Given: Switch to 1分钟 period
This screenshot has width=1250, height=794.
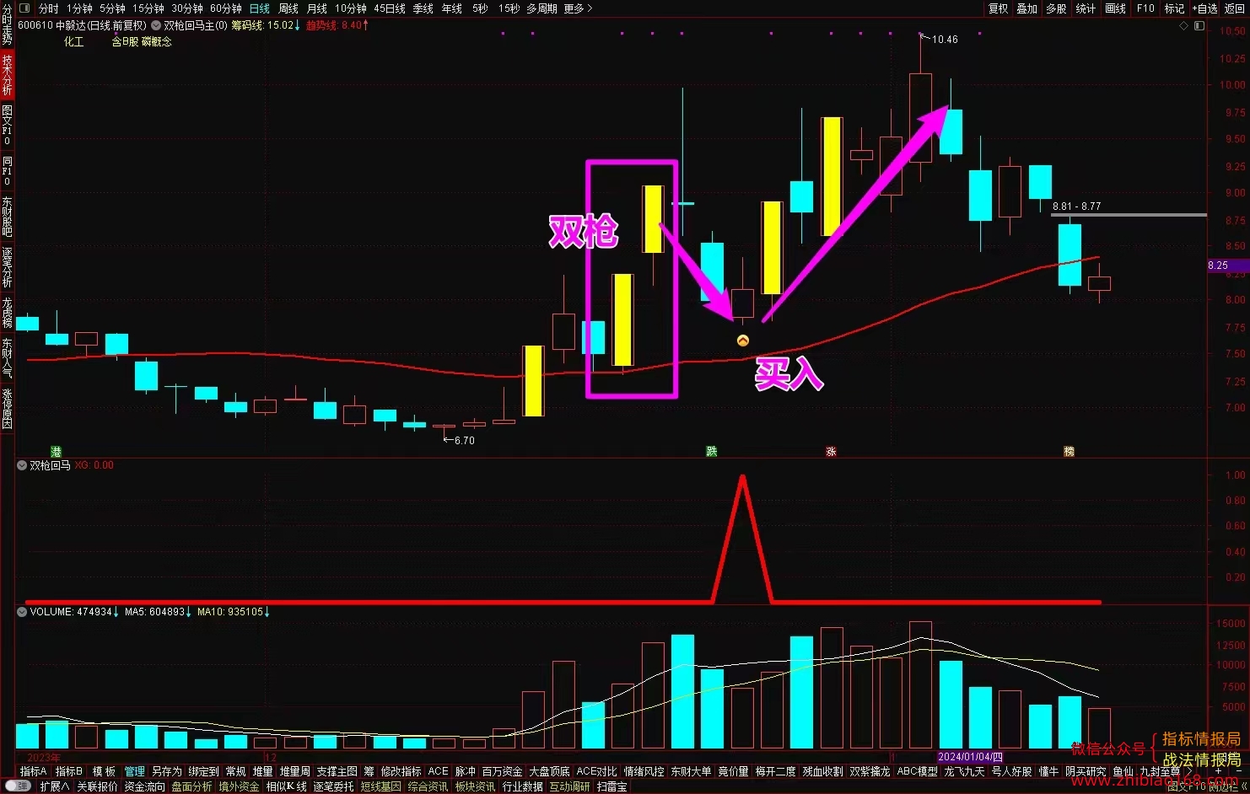Looking at the screenshot, I should point(79,8).
